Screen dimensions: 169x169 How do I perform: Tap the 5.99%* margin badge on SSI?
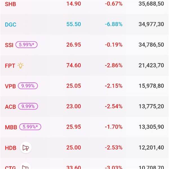pyautogui.click(x=26, y=45)
